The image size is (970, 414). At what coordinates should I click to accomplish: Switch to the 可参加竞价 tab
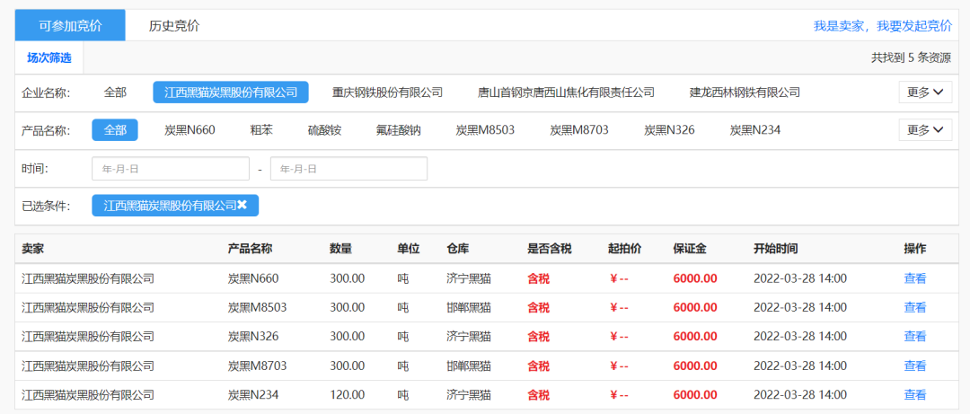[x=70, y=25]
